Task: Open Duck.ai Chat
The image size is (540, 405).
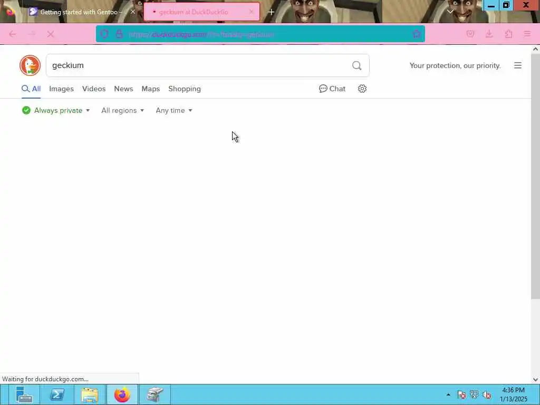Action: [x=332, y=89]
